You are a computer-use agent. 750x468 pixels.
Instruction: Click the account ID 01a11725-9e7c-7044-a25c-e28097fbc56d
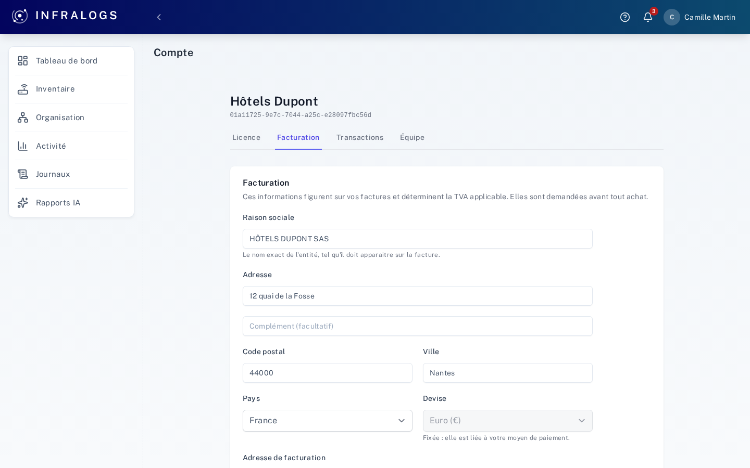301,115
